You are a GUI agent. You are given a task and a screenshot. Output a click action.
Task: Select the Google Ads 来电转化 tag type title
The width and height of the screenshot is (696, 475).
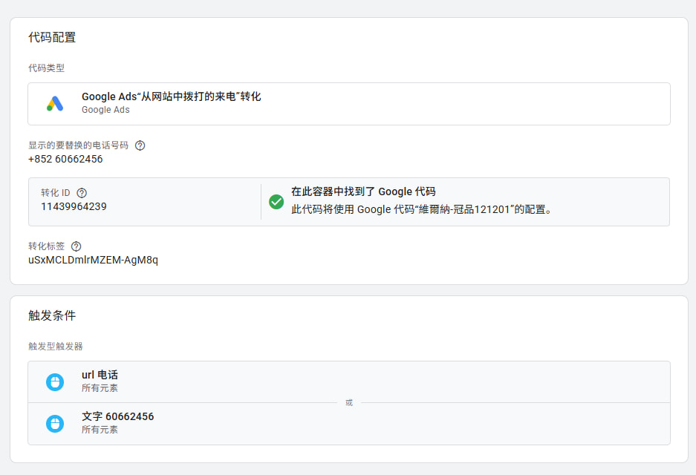tap(171, 96)
